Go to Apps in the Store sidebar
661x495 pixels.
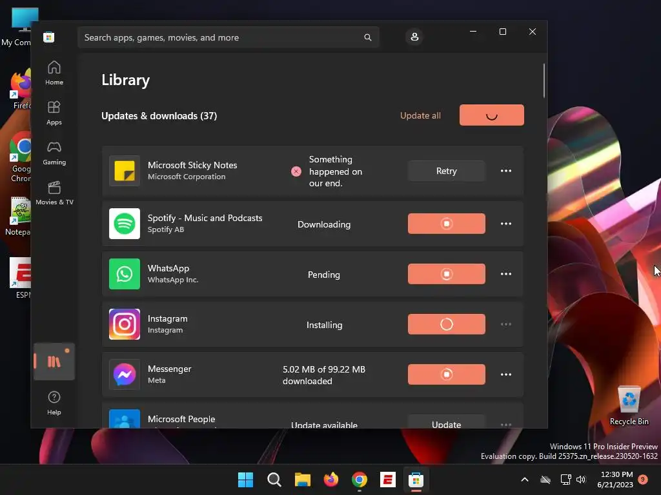coord(54,113)
